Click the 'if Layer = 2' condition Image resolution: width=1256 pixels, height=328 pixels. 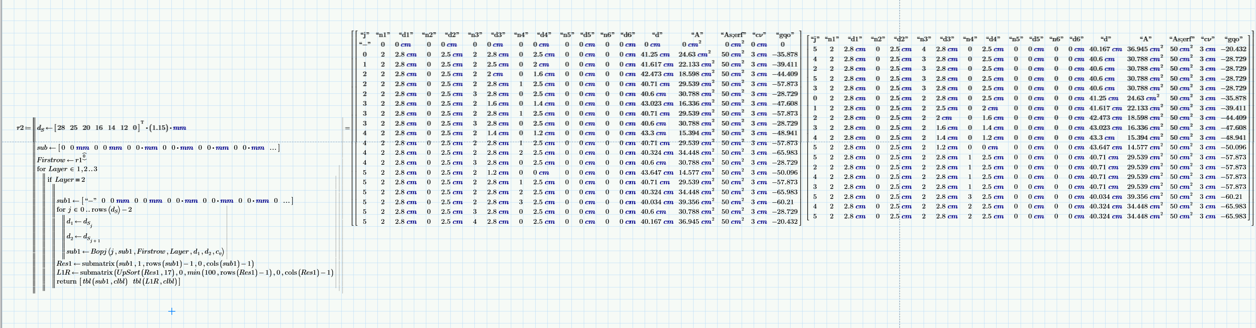pyautogui.click(x=66, y=180)
